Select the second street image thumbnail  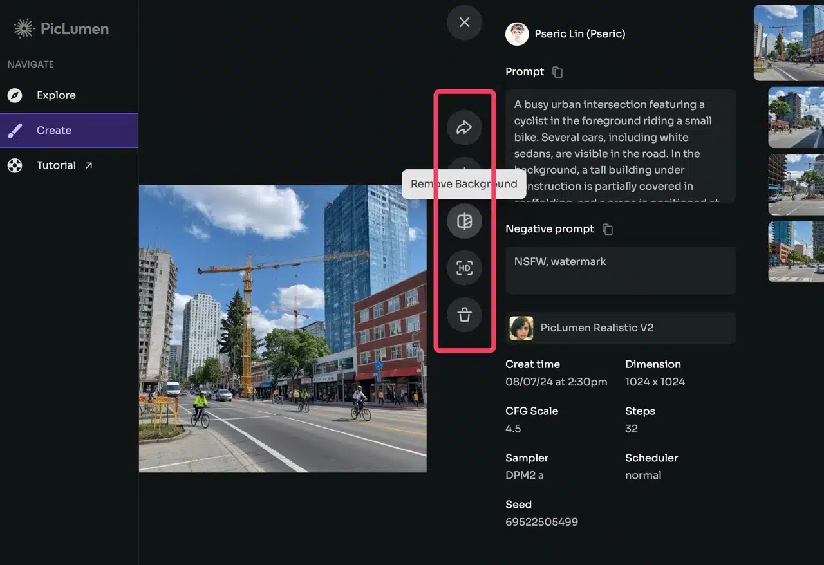pyautogui.click(x=796, y=118)
